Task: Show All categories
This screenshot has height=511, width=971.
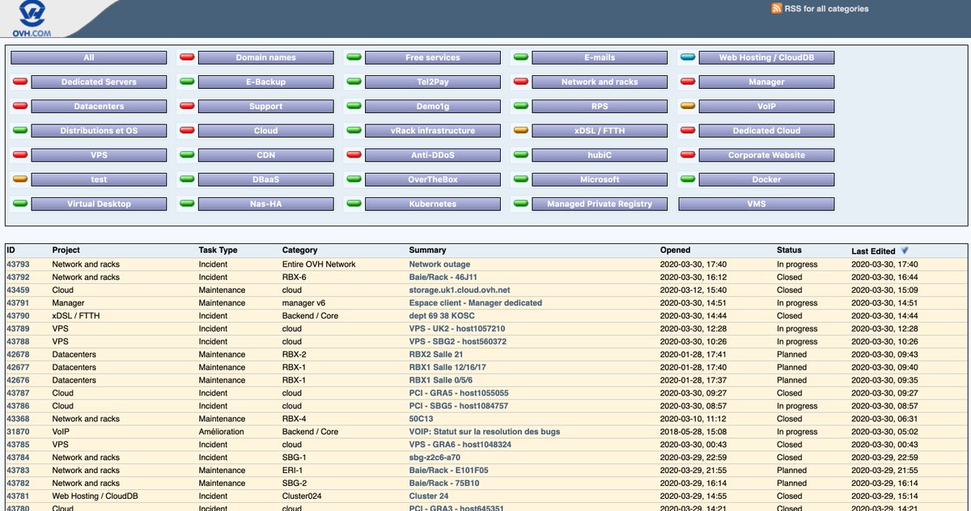Action: point(89,57)
